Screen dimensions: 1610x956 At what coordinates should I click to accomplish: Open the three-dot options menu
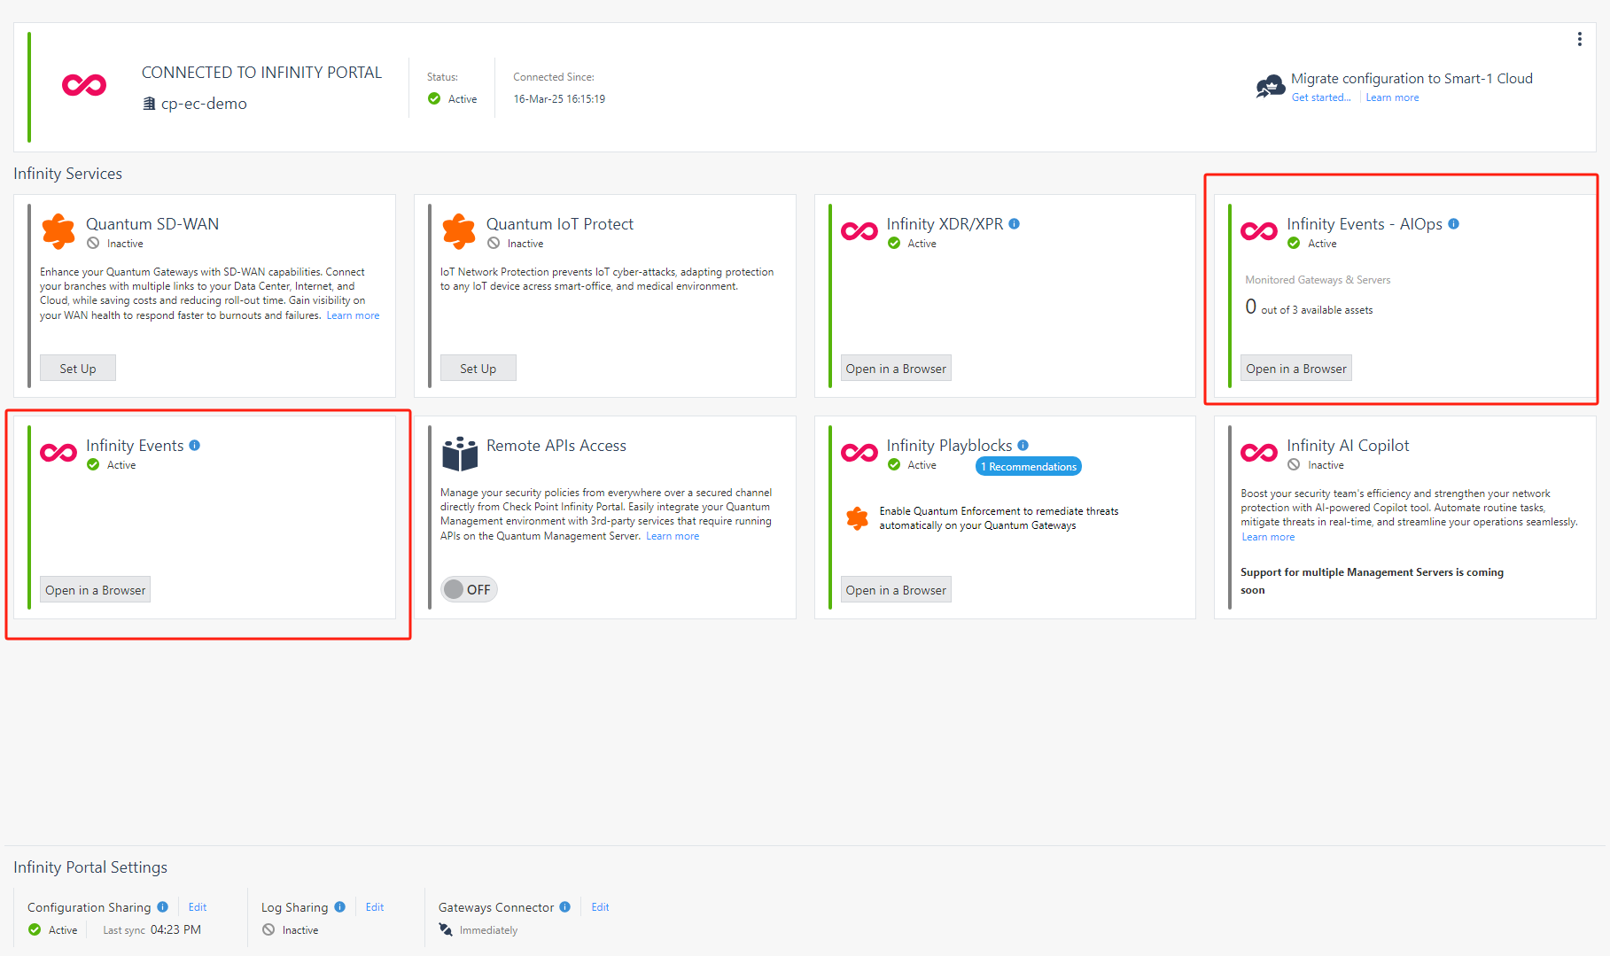click(1579, 39)
